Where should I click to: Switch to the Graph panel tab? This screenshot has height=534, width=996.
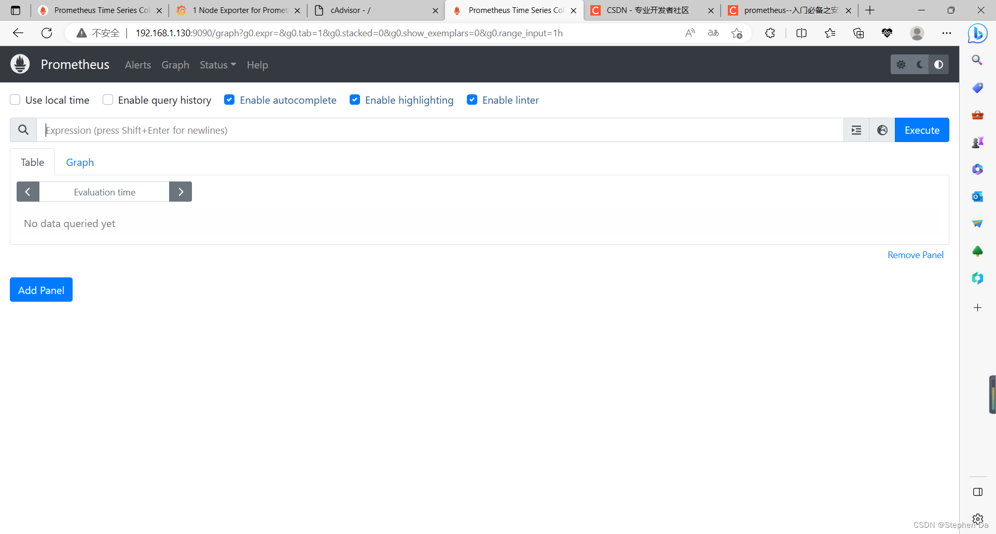pos(80,162)
